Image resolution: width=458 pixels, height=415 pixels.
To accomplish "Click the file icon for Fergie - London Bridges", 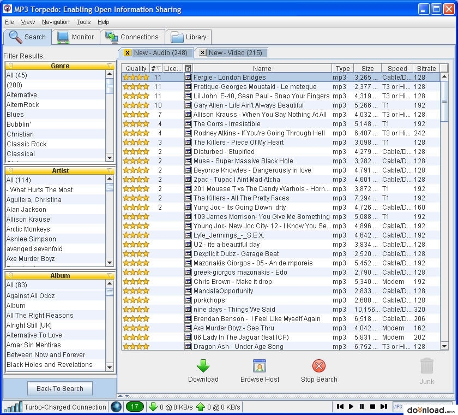I will click(188, 78).
